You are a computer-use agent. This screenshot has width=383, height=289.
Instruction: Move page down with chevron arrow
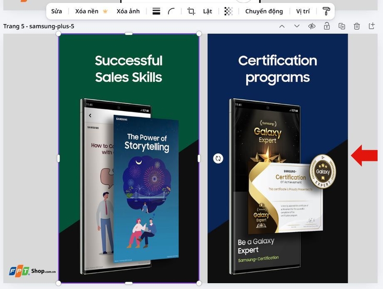(297, 26)
